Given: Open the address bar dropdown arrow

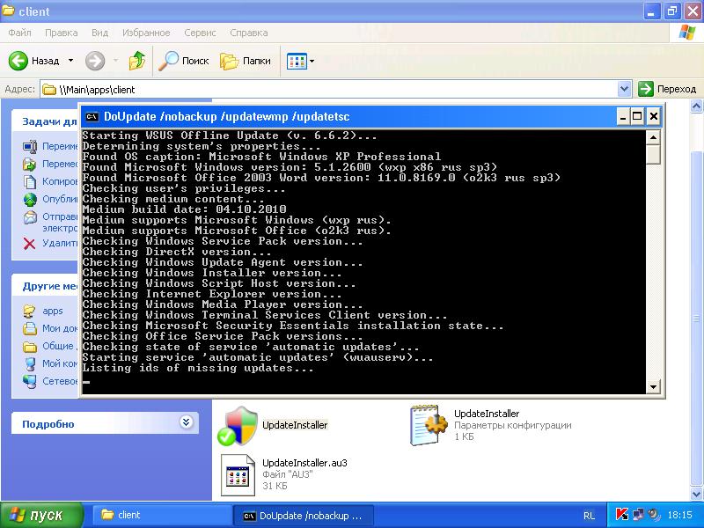Looking at the screenshot, I should [x=625, y=89].
